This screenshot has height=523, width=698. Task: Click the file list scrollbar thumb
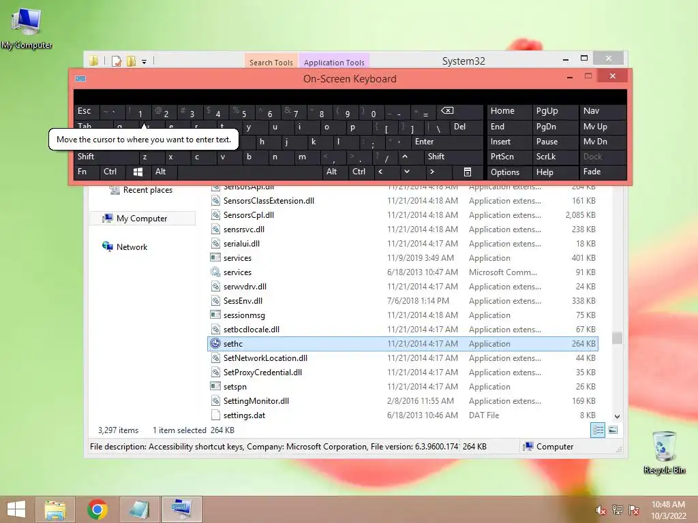pos(617,338)
